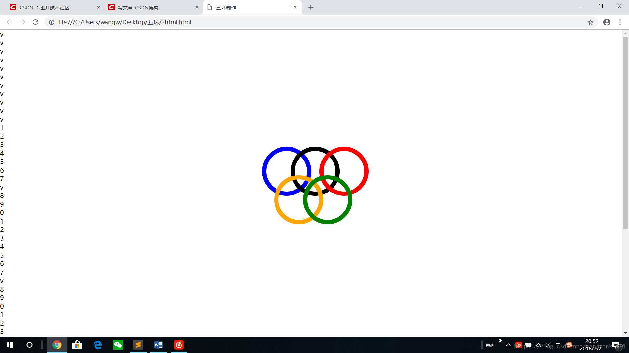
Task: Select the 五环制作 tab
Action: coord(252,7)
